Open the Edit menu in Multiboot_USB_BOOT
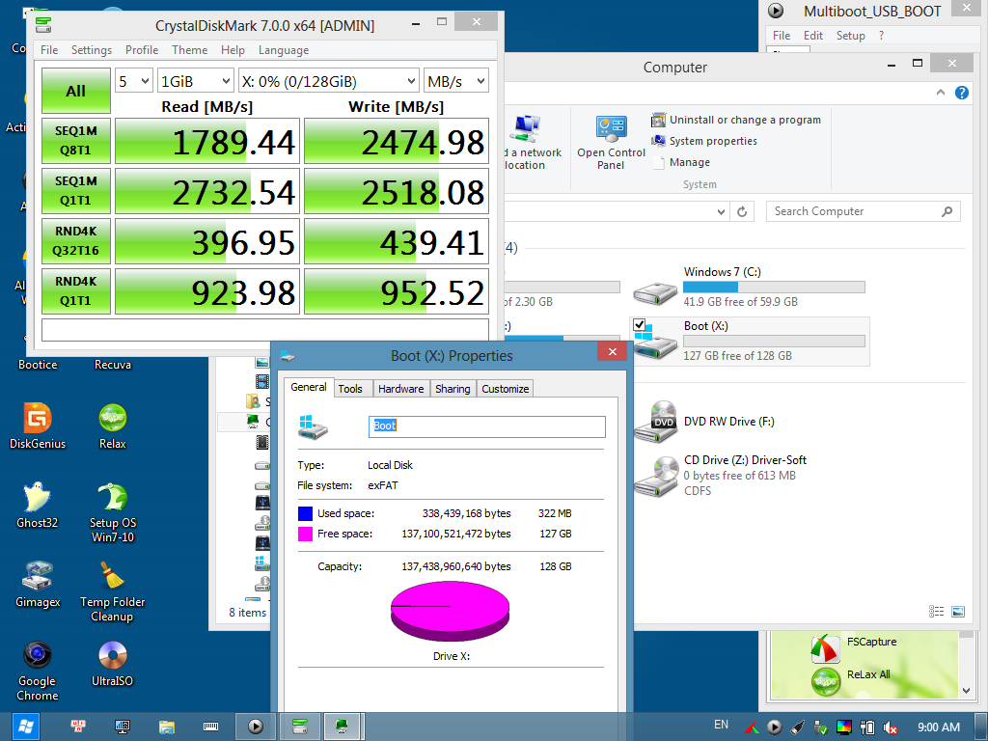This screenshot has height=741, width=988. coord(812,36)
